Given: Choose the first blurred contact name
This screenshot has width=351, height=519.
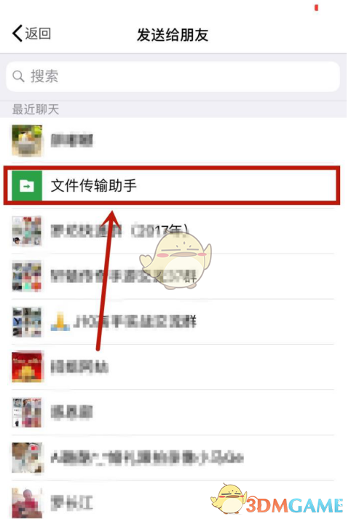Looking at the screenshot, I should (x=71, y=141).
